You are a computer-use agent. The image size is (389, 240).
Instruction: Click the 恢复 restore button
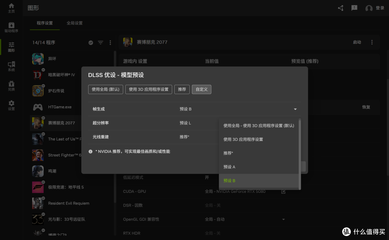pos(366,107)
